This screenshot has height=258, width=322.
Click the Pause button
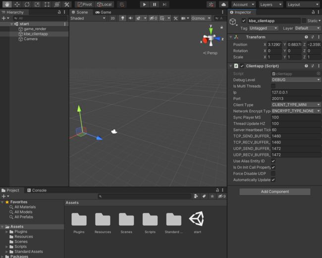point(155,4)
